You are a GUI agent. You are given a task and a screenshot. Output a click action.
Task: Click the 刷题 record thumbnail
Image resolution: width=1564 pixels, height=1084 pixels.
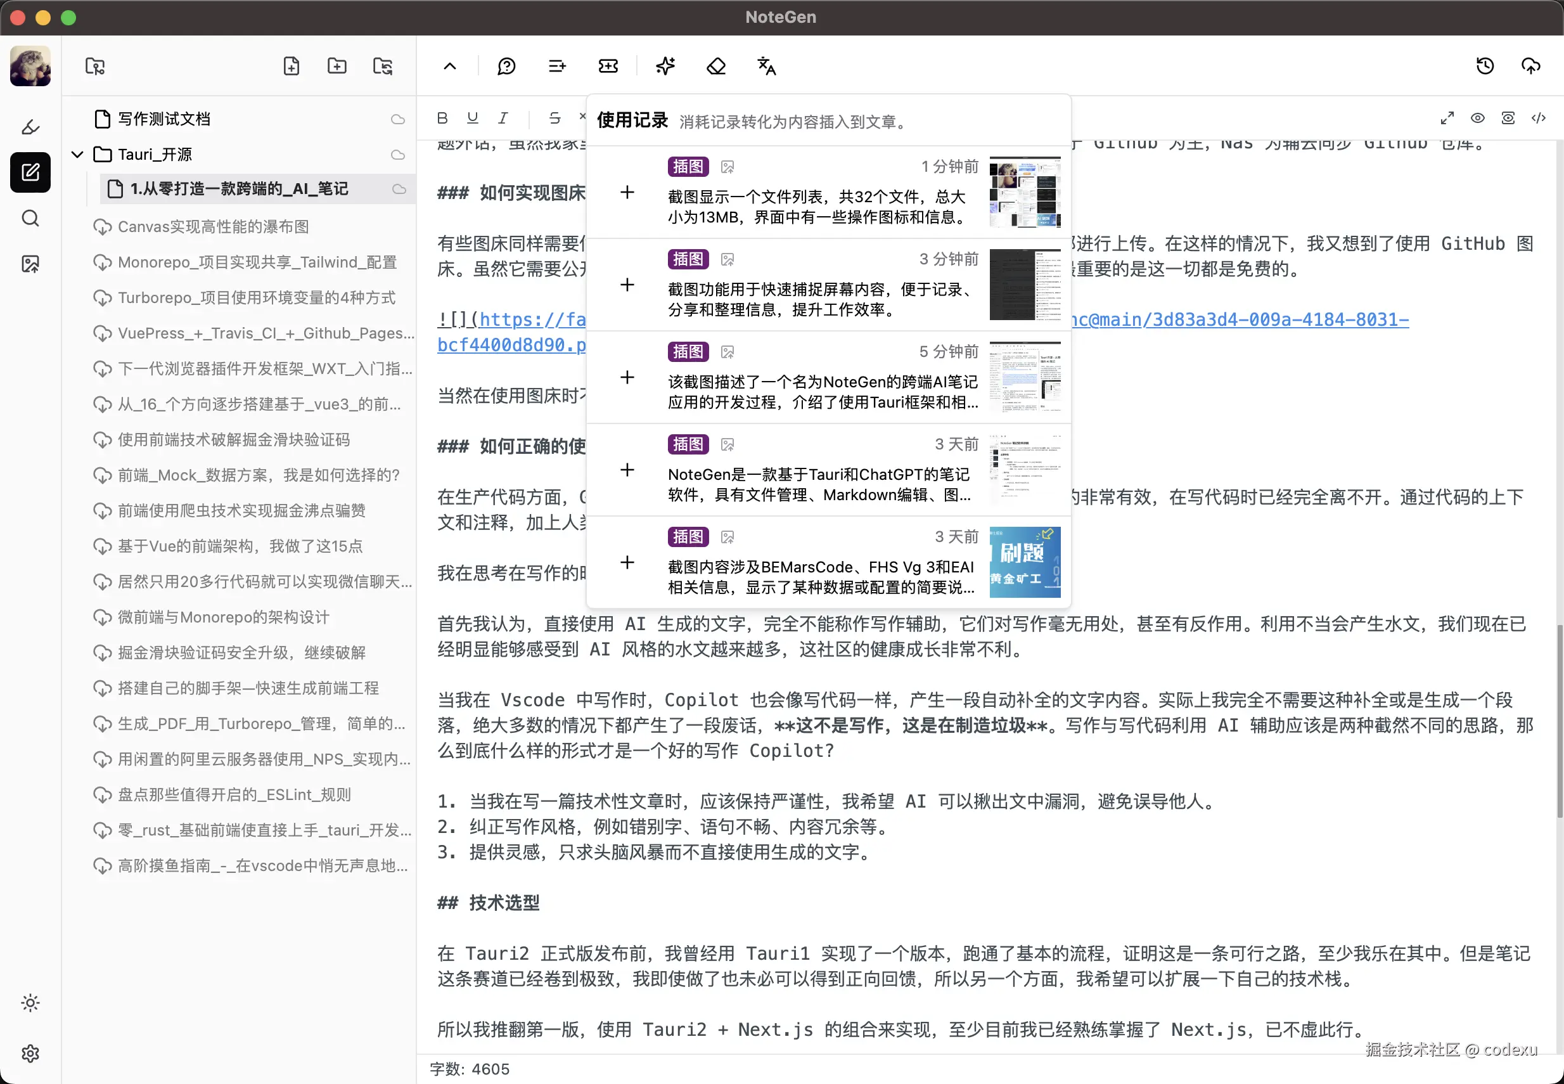[x=1024, y=562]
